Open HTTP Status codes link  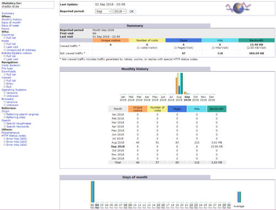click(14, 136)
